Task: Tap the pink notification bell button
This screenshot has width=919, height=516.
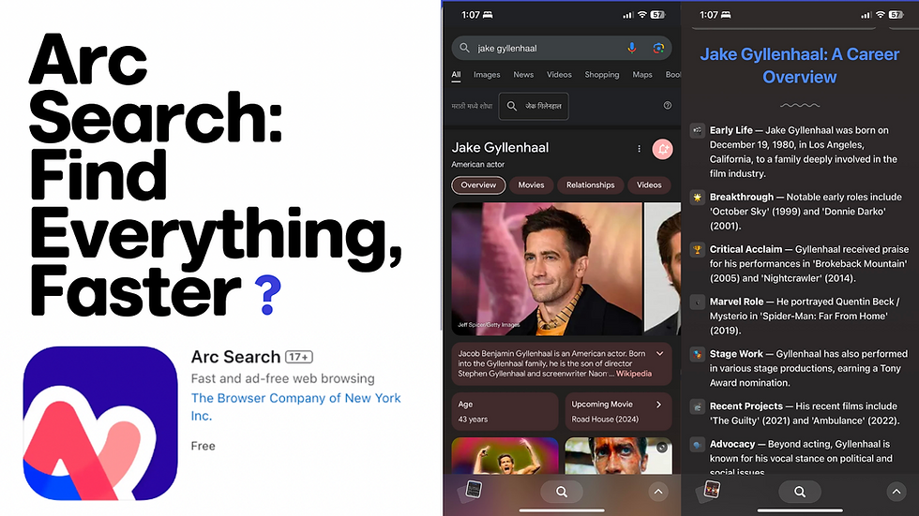Action: click(x=662, y=149)
